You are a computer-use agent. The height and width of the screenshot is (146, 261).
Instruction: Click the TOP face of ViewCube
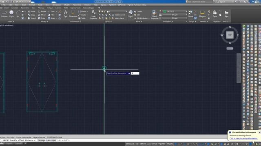[230, 35]
